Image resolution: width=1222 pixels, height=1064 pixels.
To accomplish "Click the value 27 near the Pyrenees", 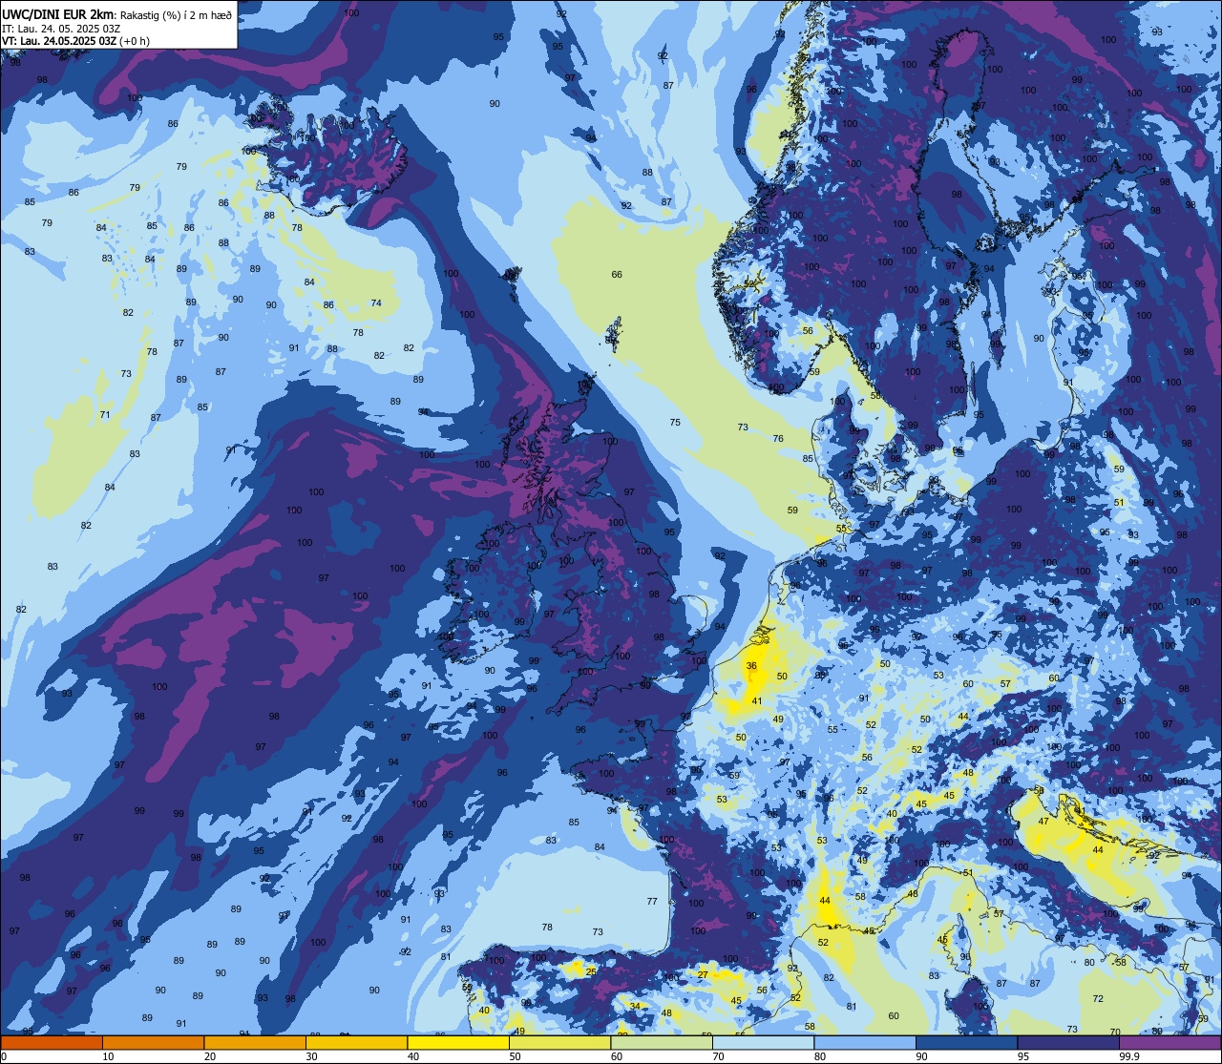I will click(703, 974).
